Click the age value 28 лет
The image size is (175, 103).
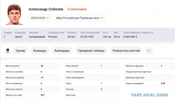point(71,37)
